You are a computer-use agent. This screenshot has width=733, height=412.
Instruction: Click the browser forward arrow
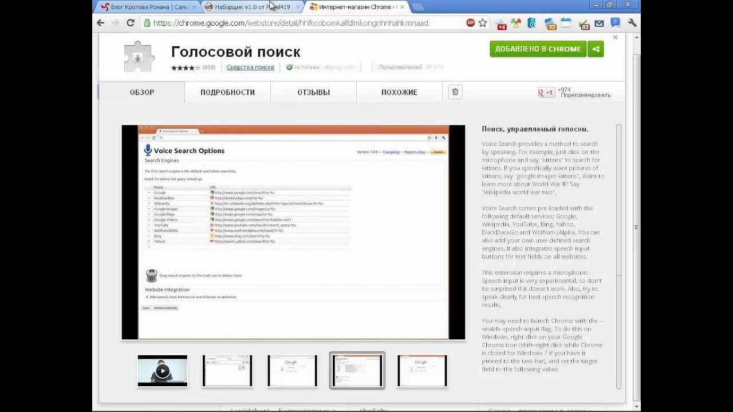pos(115,23)
